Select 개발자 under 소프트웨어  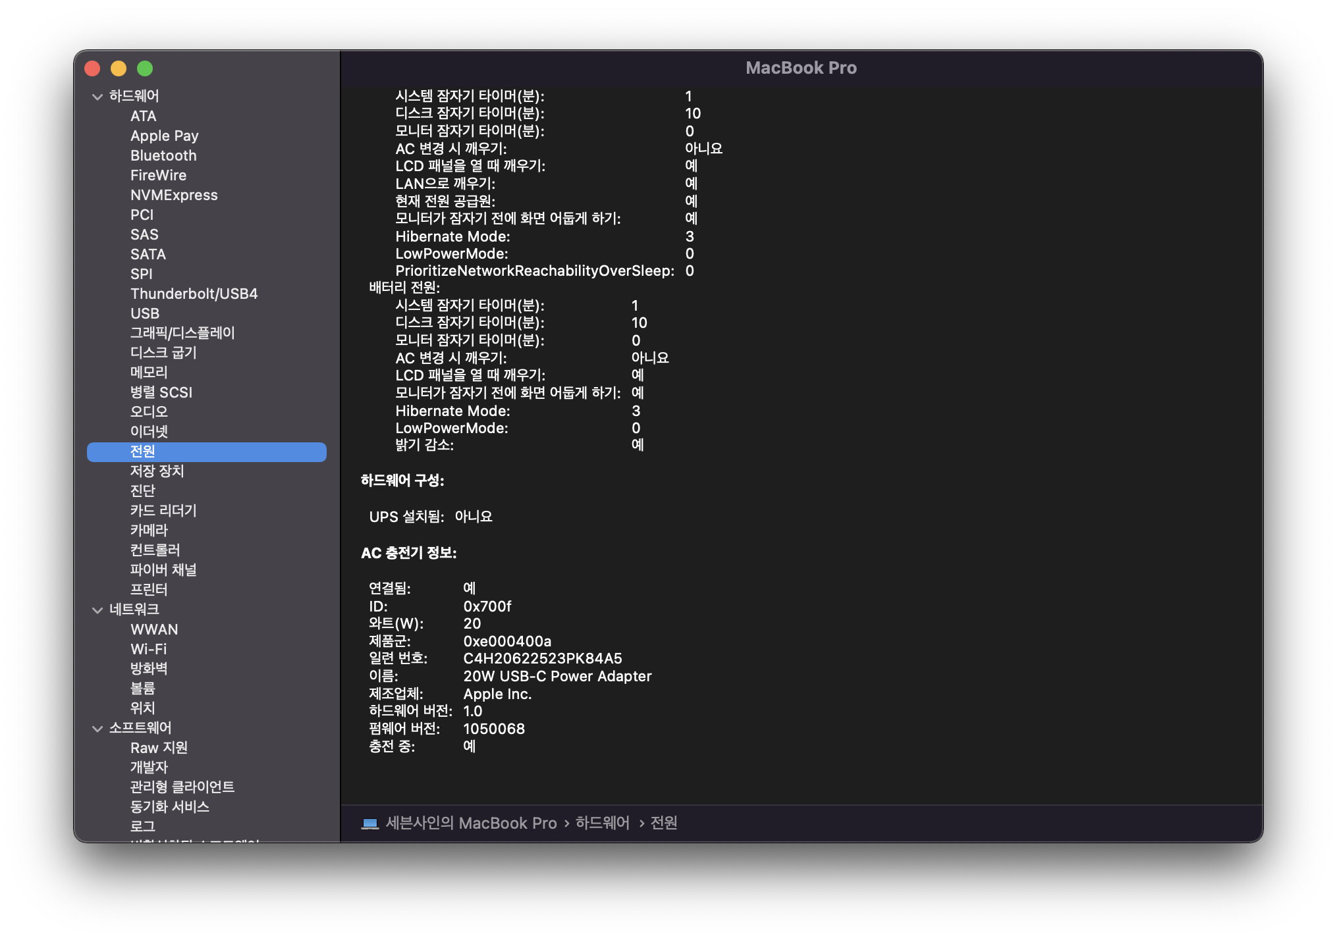tap(149, 768)
